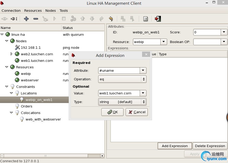Select the Orders tree item
The height and width of the screenshot is (163, 228).
26,106
